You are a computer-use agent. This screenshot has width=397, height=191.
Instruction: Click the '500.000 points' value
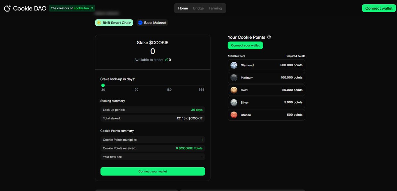click(x=291, y=65)
